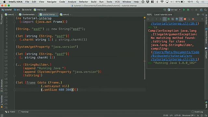Toggle the read-only lock icon in status bar
Image resolution: width=208 pixels, height=117 pixels.
pos(198,115)
